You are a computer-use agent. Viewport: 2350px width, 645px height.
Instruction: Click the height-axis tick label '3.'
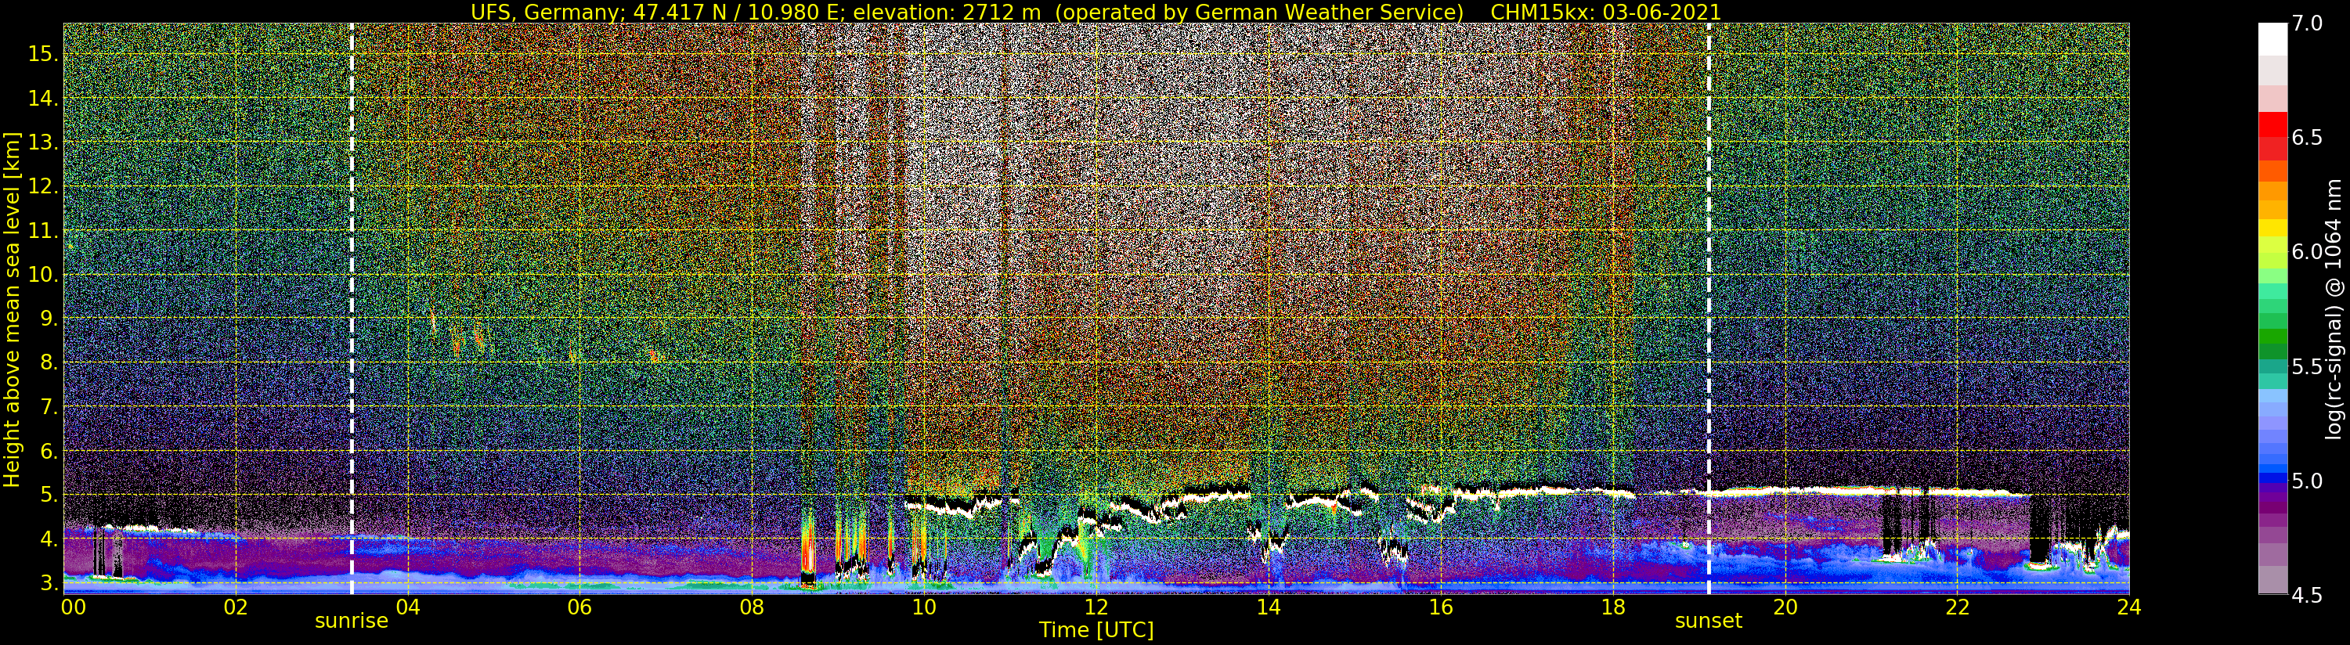(48, 582)
